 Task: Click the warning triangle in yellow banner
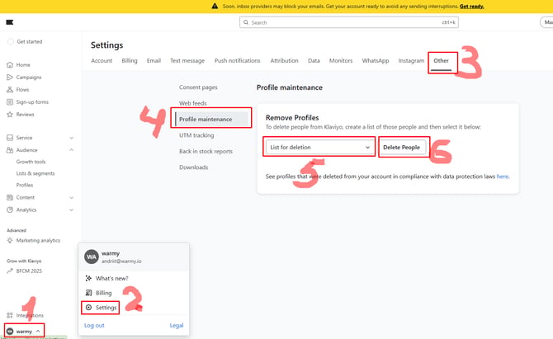coord(215,6)
